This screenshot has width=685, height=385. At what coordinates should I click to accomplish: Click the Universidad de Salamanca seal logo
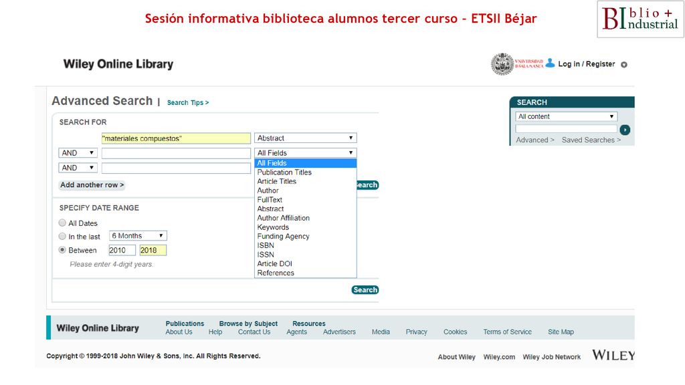[502, 64]
